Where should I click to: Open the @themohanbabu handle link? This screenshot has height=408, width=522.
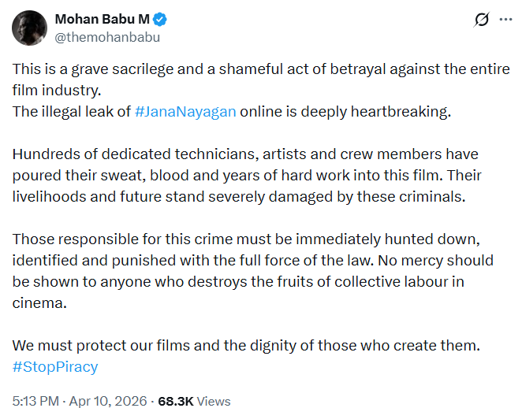point(108,35)
